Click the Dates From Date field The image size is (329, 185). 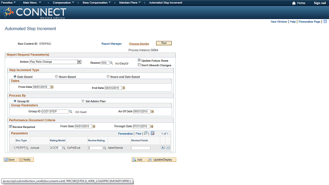pyautogui.click(x=41, y=87)
